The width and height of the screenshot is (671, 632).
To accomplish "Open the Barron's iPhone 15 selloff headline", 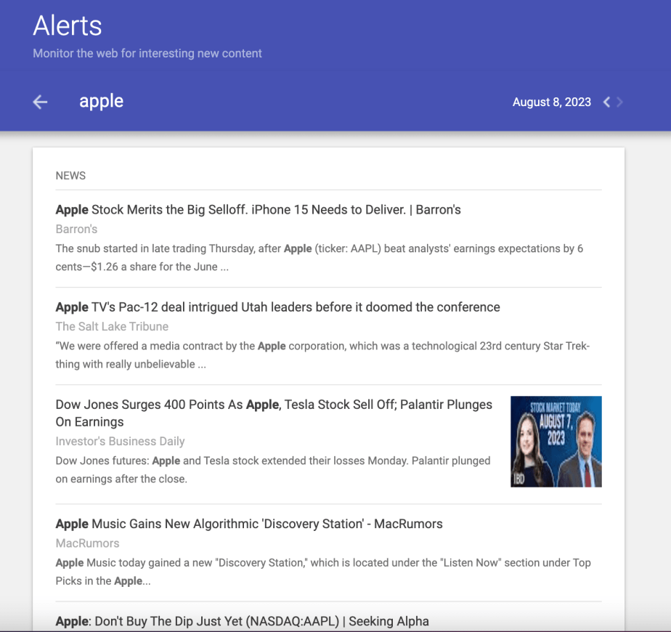I will (258, 210).
